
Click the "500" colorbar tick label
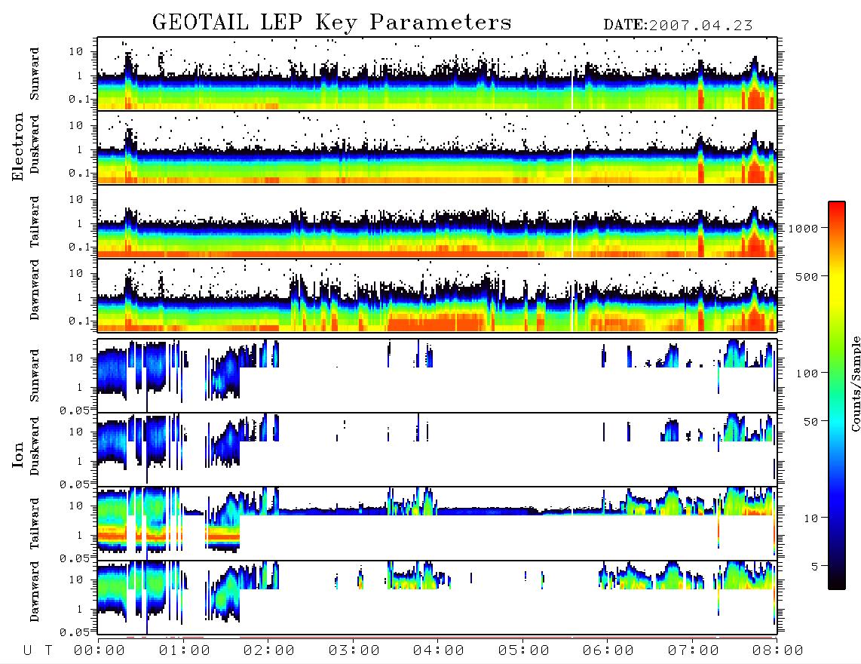click(x=807, y=277)
